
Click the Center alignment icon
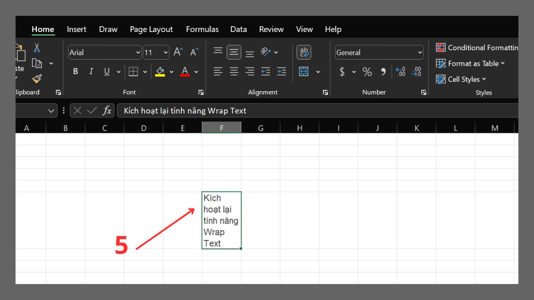[234, 72]
